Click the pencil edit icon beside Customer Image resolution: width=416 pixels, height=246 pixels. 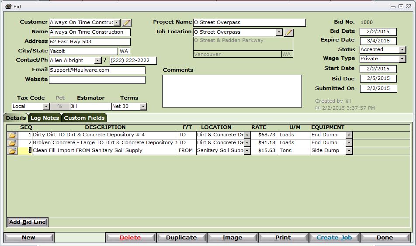tap(127, 23)
